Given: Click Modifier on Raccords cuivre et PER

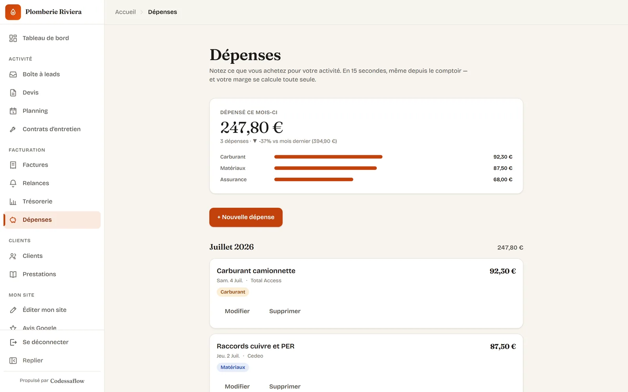Looking at the screenshot, I should pyautogui.click(x=237, y=387).
